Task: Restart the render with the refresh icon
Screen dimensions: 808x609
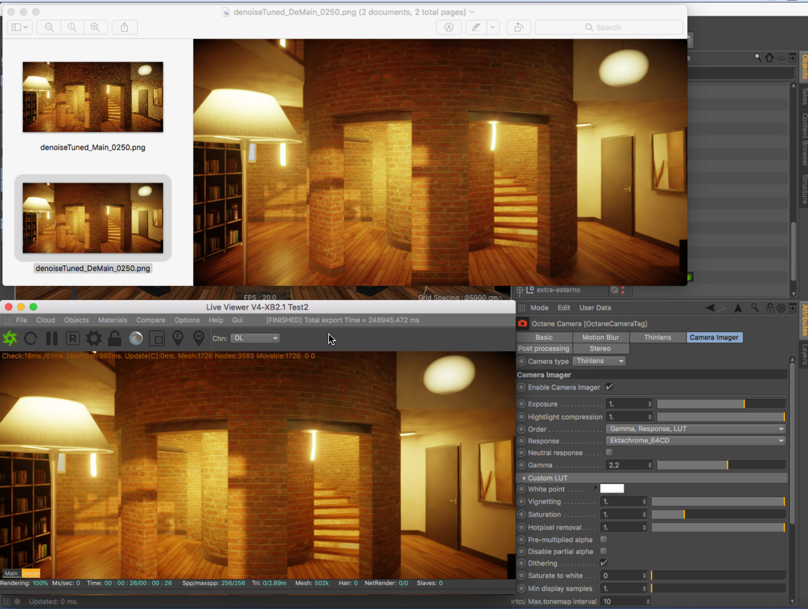Action: tap(31, 338)
